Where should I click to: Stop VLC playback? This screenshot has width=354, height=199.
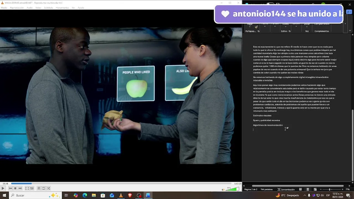point(15,188)
